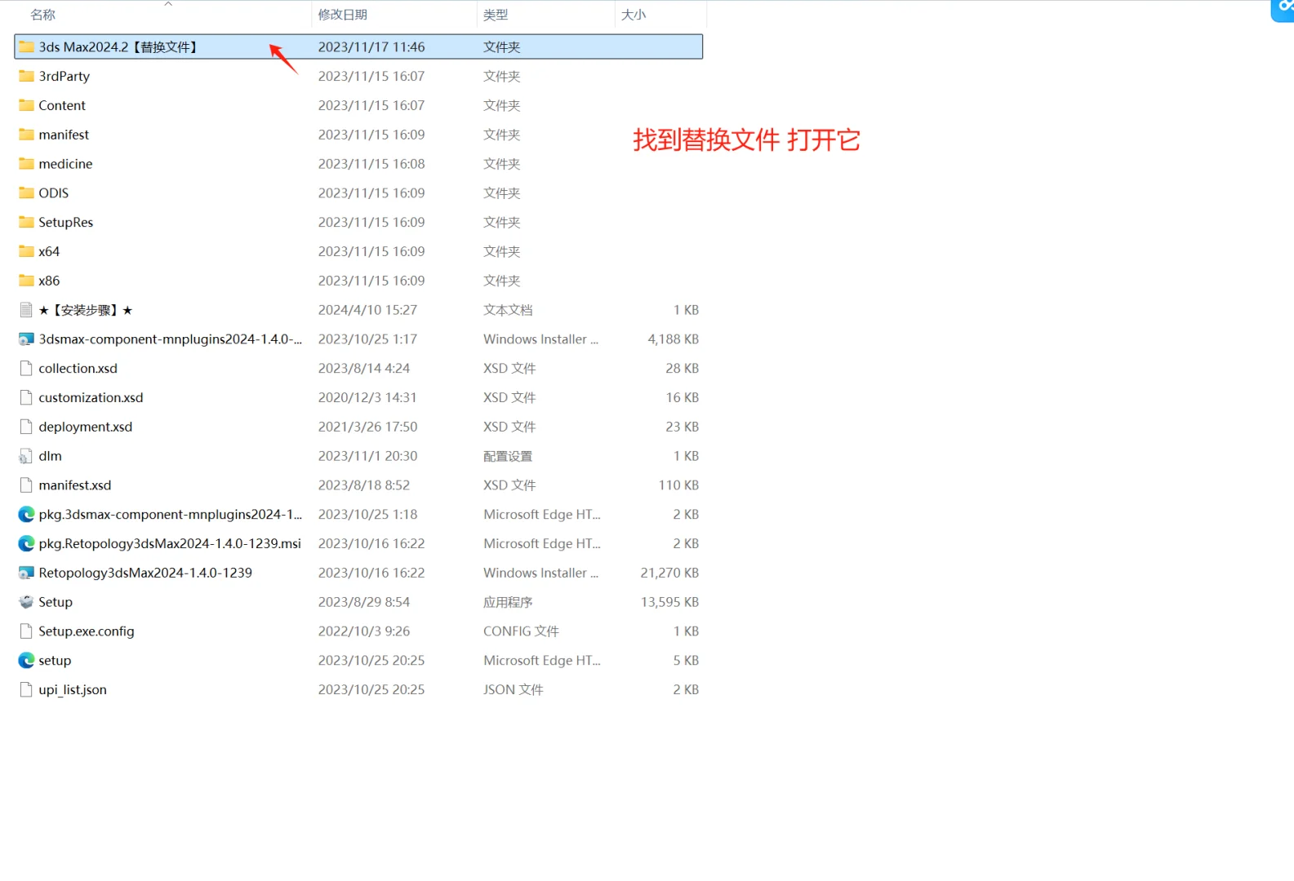
Task: Sort files by 修改日期 column header
Action: (x=343, y=15)
